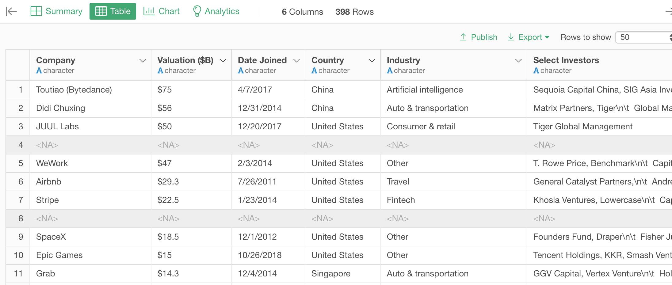Viewport: 672px width, 285px height.
Task: Open the Company column dropdown menu
Action: point(143,61)
